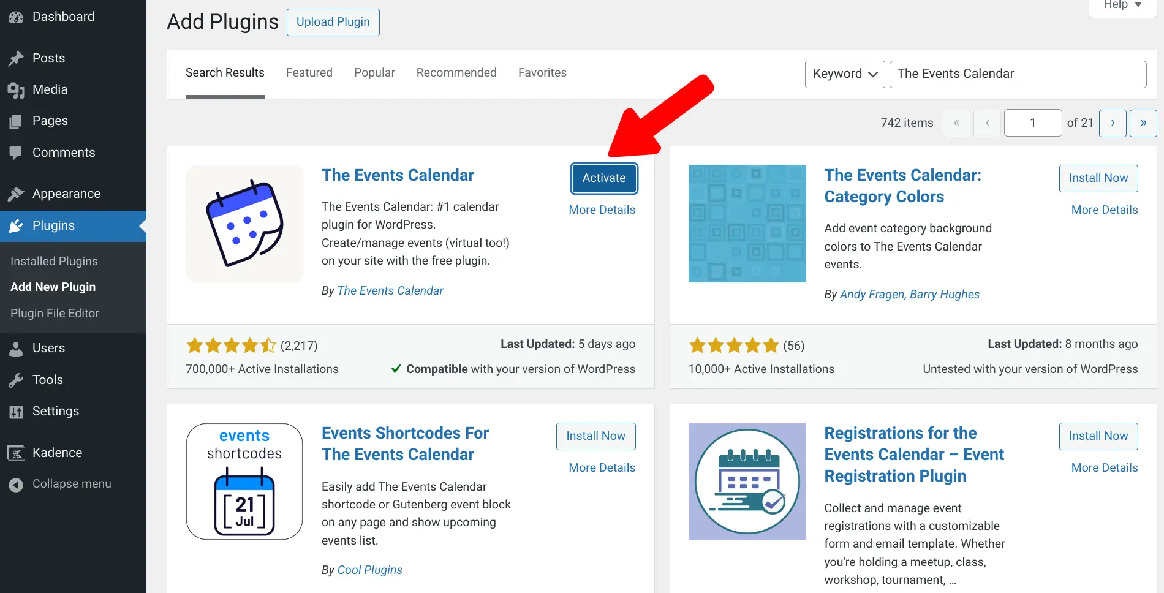This screenshot has width=1164, height=593.
Task: Click the Users person icon
Action: (16, 349)
